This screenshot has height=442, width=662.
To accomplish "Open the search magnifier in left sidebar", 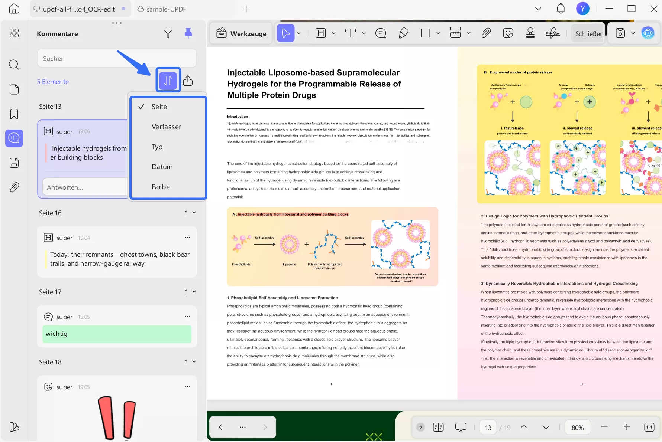I will coord(14,65).
